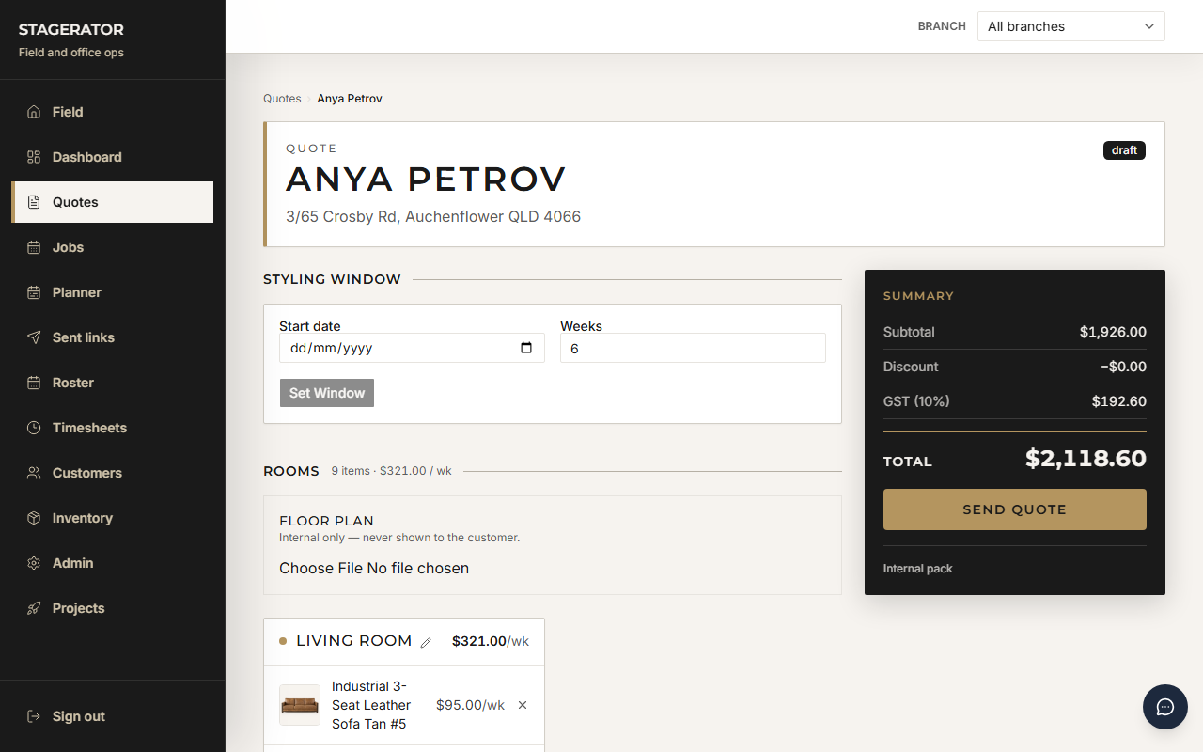This screenshot has height=752, width=1203.
Task: Click the Living Room $321.00/wk price
Action: coord(491,641)
